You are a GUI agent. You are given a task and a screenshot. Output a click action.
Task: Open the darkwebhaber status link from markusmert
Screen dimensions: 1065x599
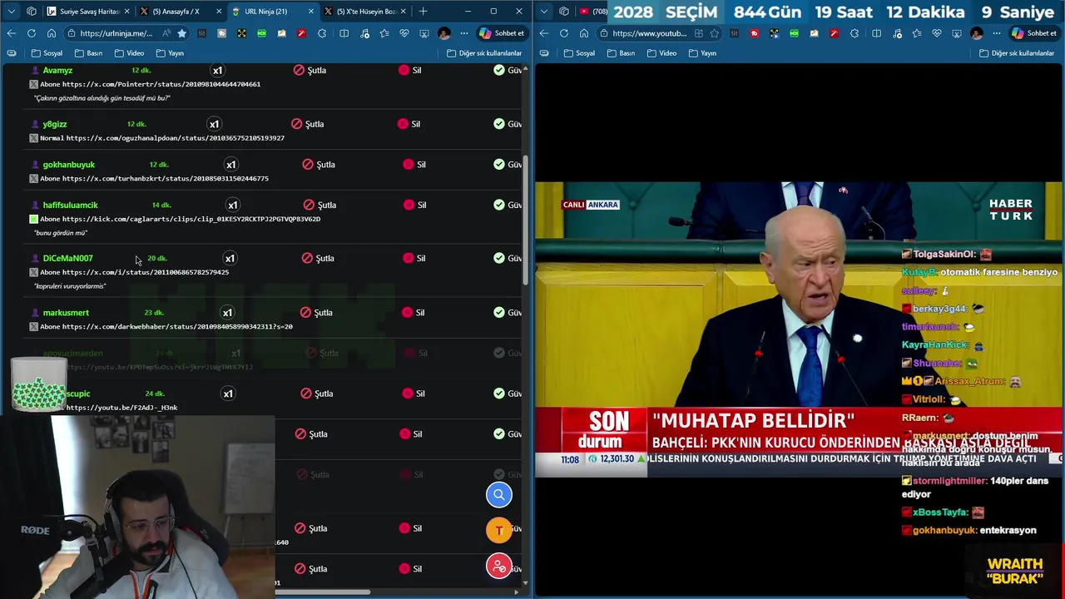tap(177, 326)
